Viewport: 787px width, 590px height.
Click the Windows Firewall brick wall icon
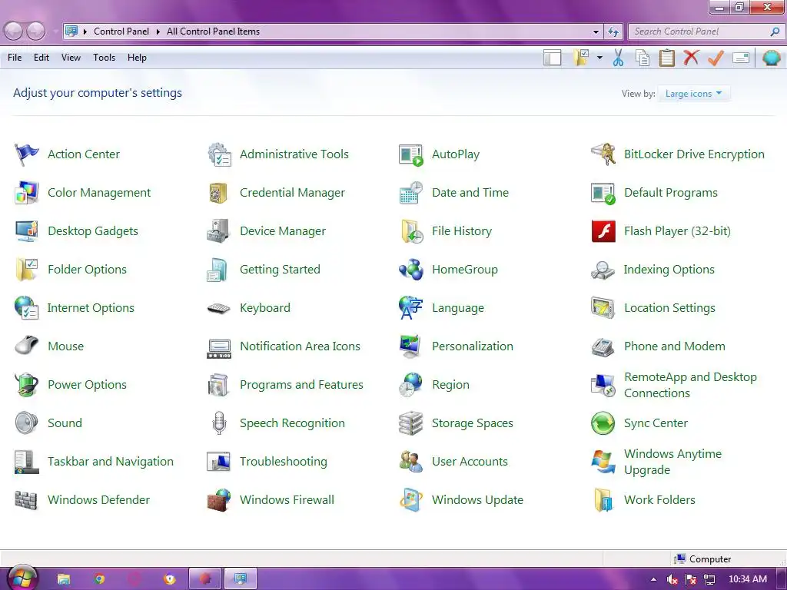click(x=219, y=500)
